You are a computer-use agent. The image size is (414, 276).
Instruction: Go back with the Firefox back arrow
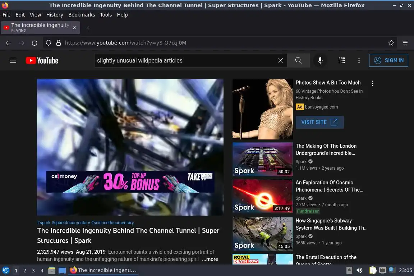9,43
